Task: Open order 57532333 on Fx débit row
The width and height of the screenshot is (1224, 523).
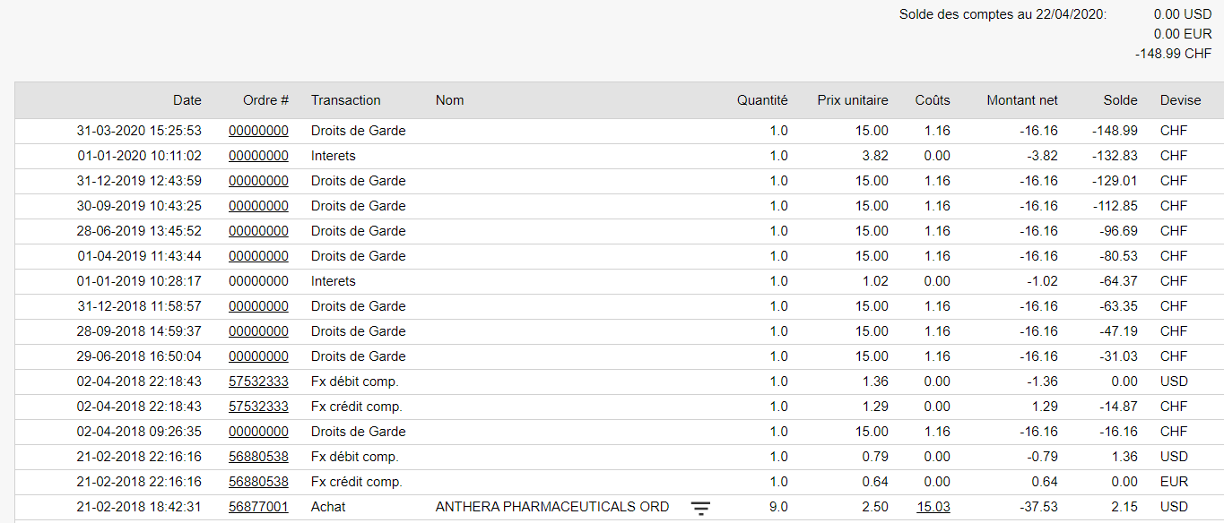Action: (258, 382)
